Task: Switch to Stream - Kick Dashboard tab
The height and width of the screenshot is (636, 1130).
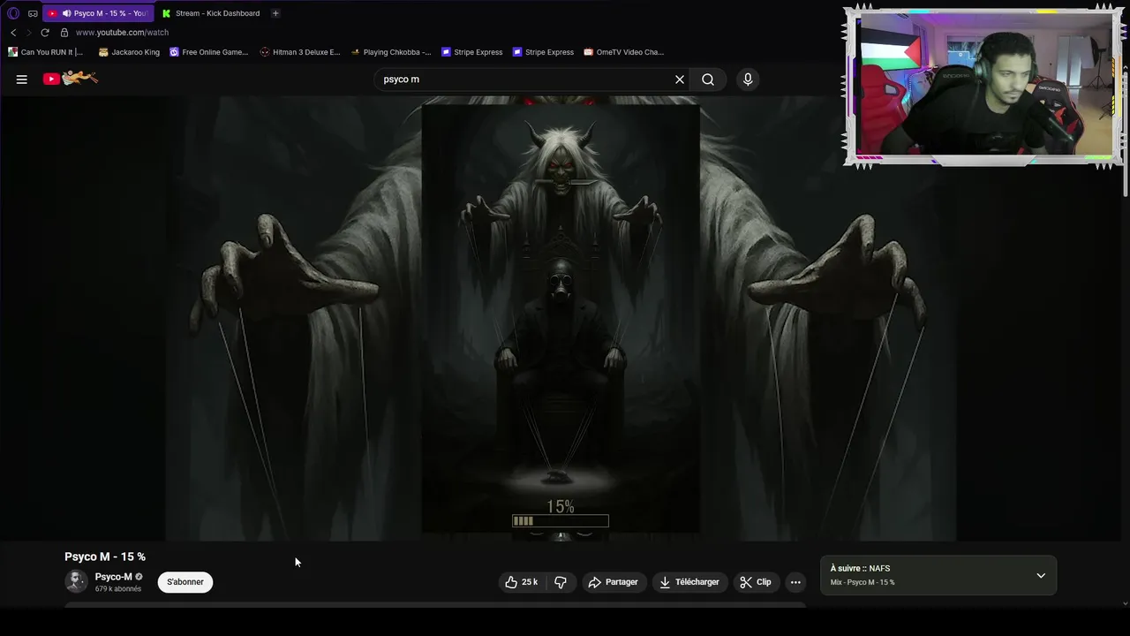Action: (x=210, y=13)
